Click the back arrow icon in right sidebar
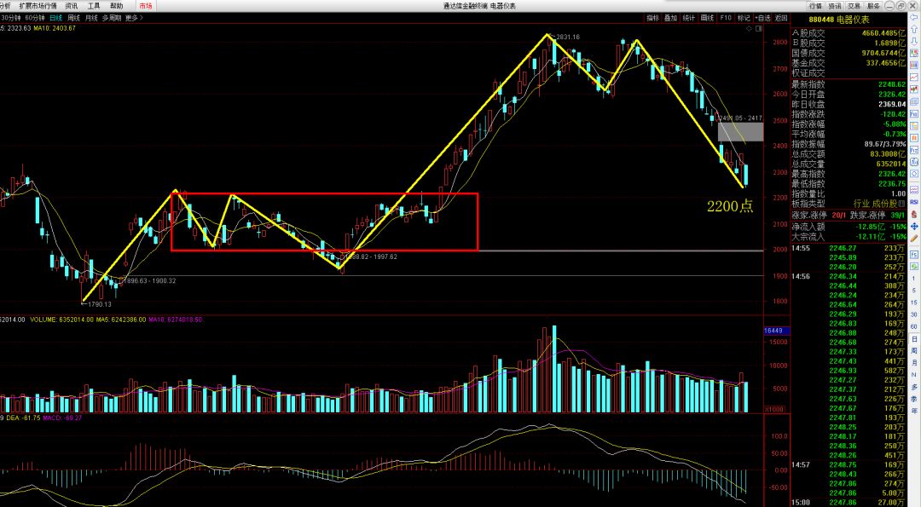921x507 pixels. 914,18
